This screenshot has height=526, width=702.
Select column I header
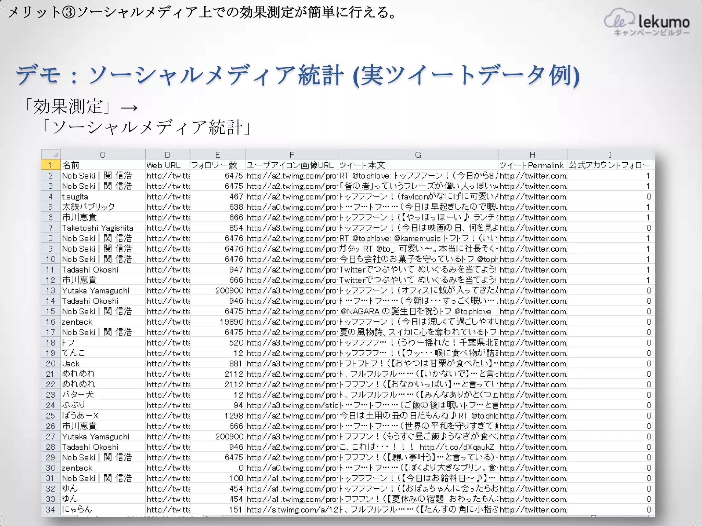coord(609,154)
